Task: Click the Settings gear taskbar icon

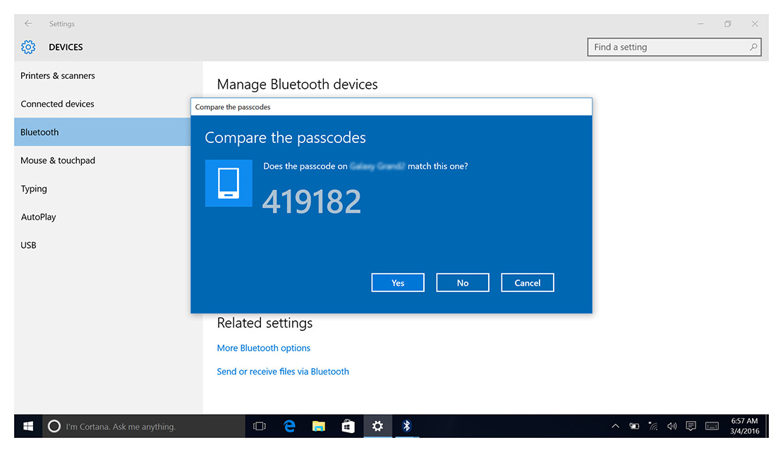Action: [x=377, y=426]
